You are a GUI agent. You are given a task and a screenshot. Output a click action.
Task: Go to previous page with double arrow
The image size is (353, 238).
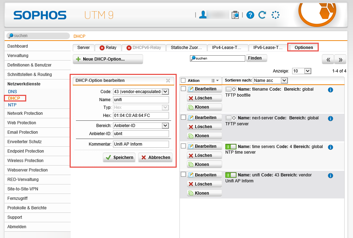tap(328, 59)
